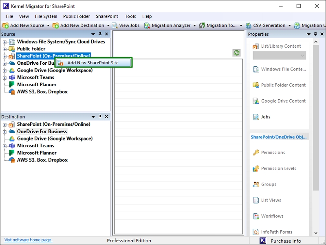326x245 pixels.
Task: Choose Add New SharePoint Site from context menu
Action: click(x=93, y=63)
